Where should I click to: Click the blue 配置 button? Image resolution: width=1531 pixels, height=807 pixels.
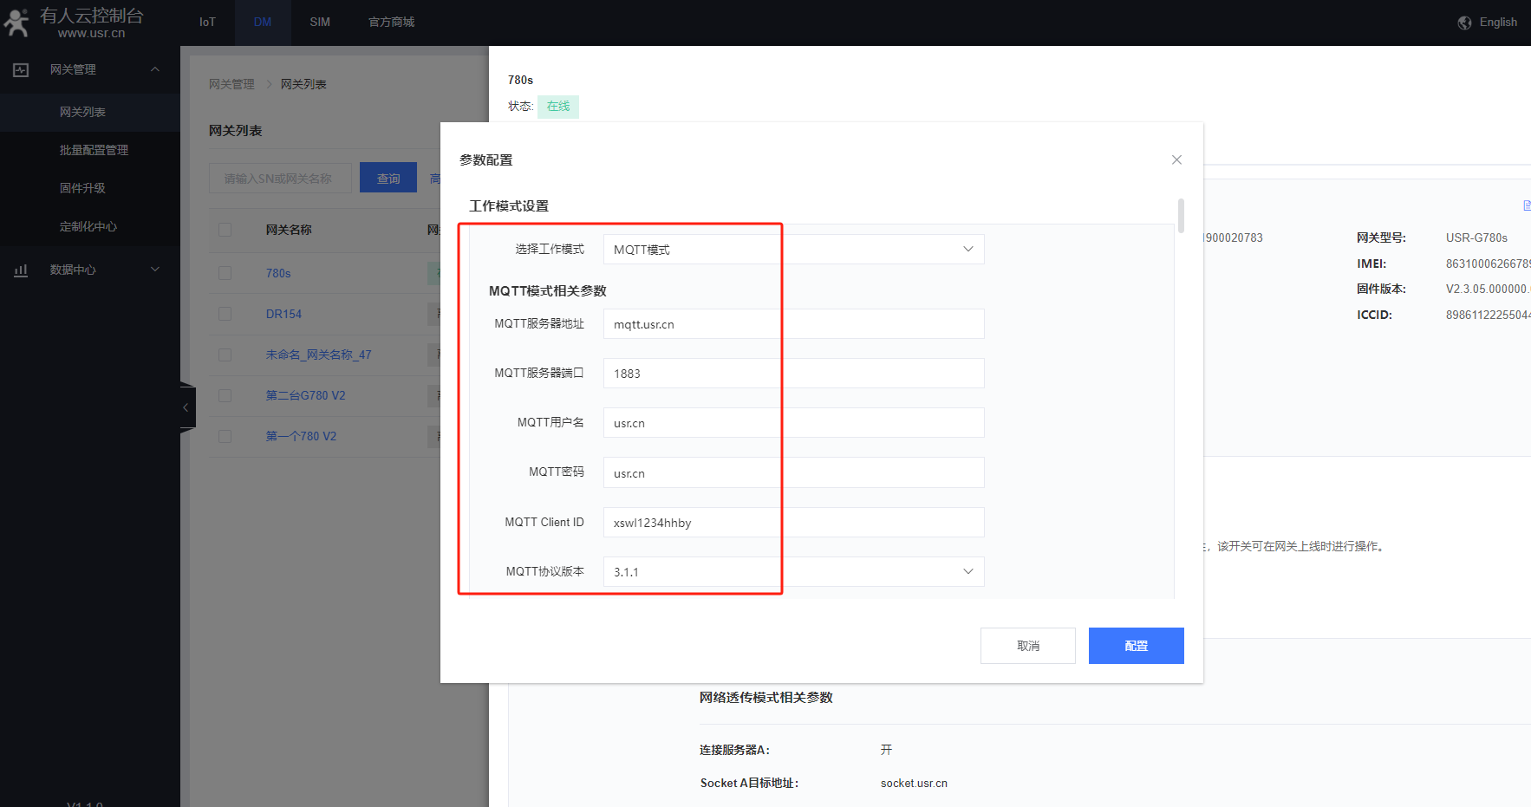tap(1136, 646)
